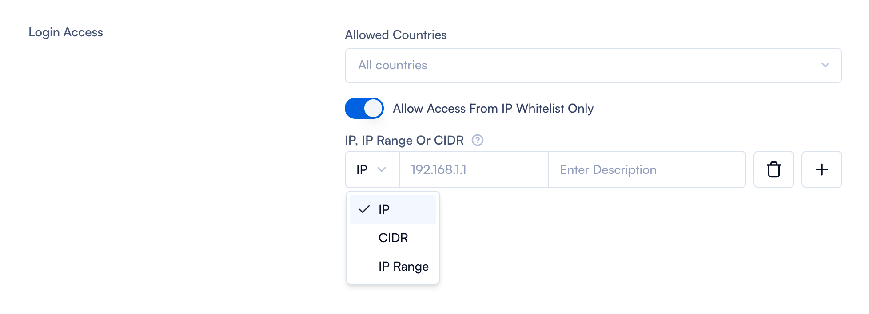869x314 pixels.
Task: Click the IP type selector text
Action: coord(362,169)
